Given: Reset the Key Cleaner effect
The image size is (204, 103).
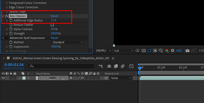Looking at the screenshot, I should [55, 16].
